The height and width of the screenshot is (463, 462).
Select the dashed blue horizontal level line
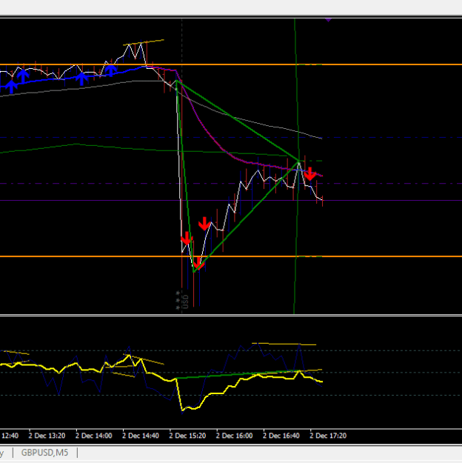pos(231,138)
